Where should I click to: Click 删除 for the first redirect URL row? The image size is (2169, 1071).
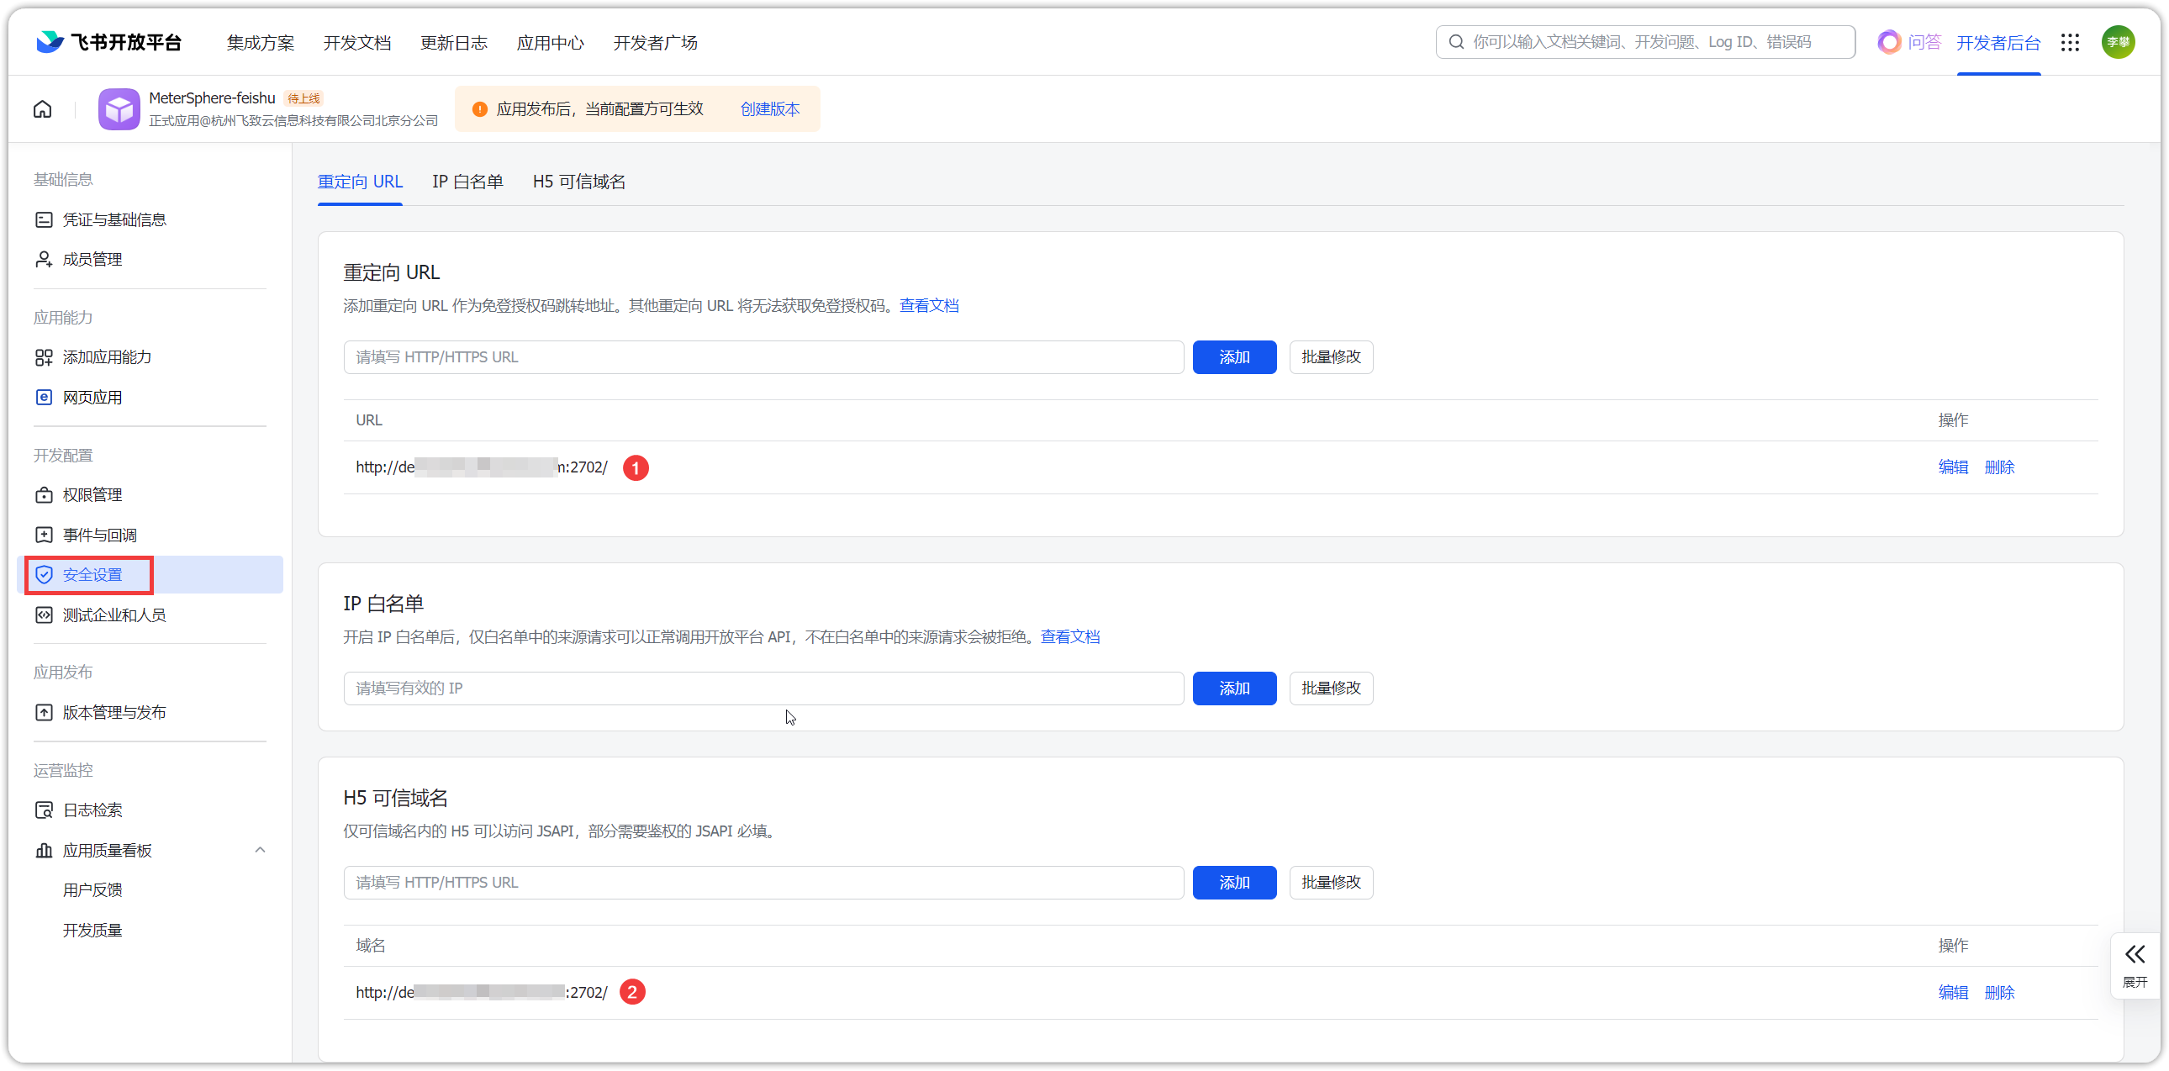point(1999,467)
